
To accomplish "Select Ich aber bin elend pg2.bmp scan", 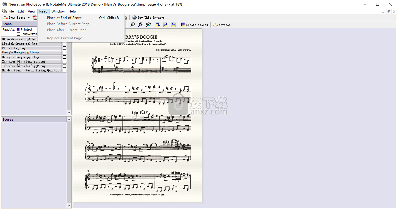I will click(x=31, y=66).
